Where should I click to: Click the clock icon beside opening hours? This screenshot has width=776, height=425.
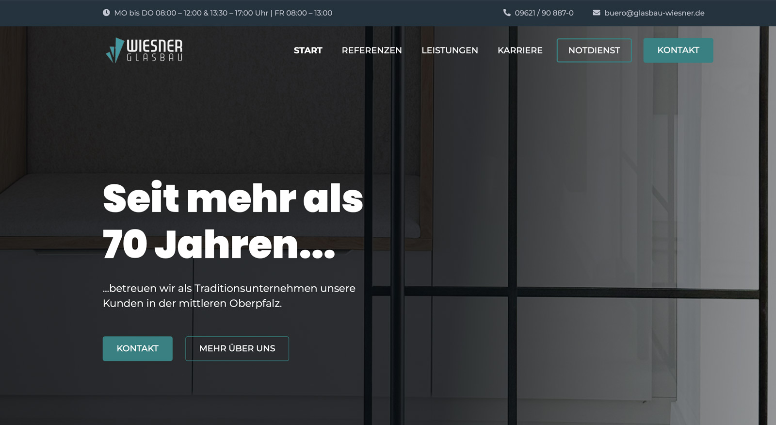pyautogui.click(x=106, y=13)
